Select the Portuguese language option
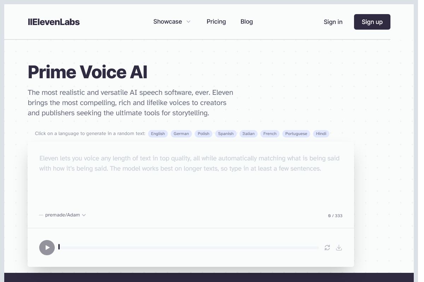Image resolution: width=424 pixels, height=282 pixels. 296,134
